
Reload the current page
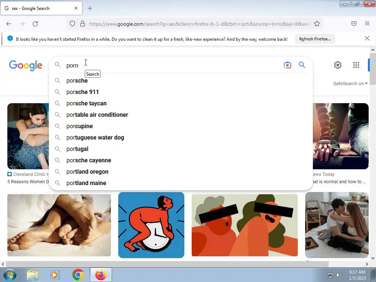coord(35,24)
